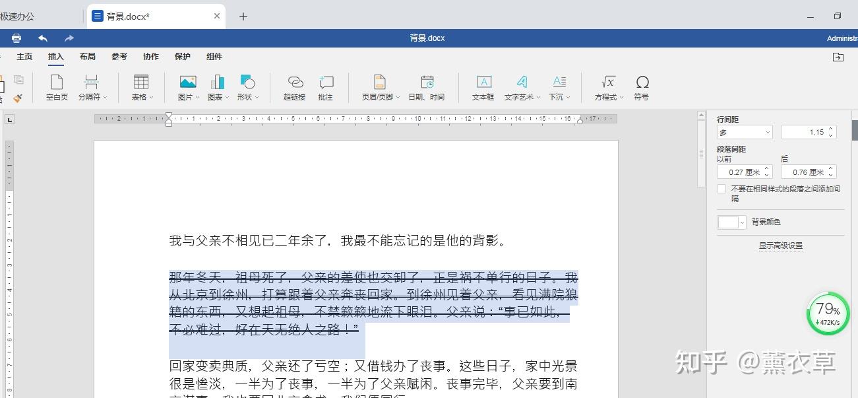Increase line spacing value with up arrow
858x398 pixels.
pyautogui.click(x=831, y=129)
